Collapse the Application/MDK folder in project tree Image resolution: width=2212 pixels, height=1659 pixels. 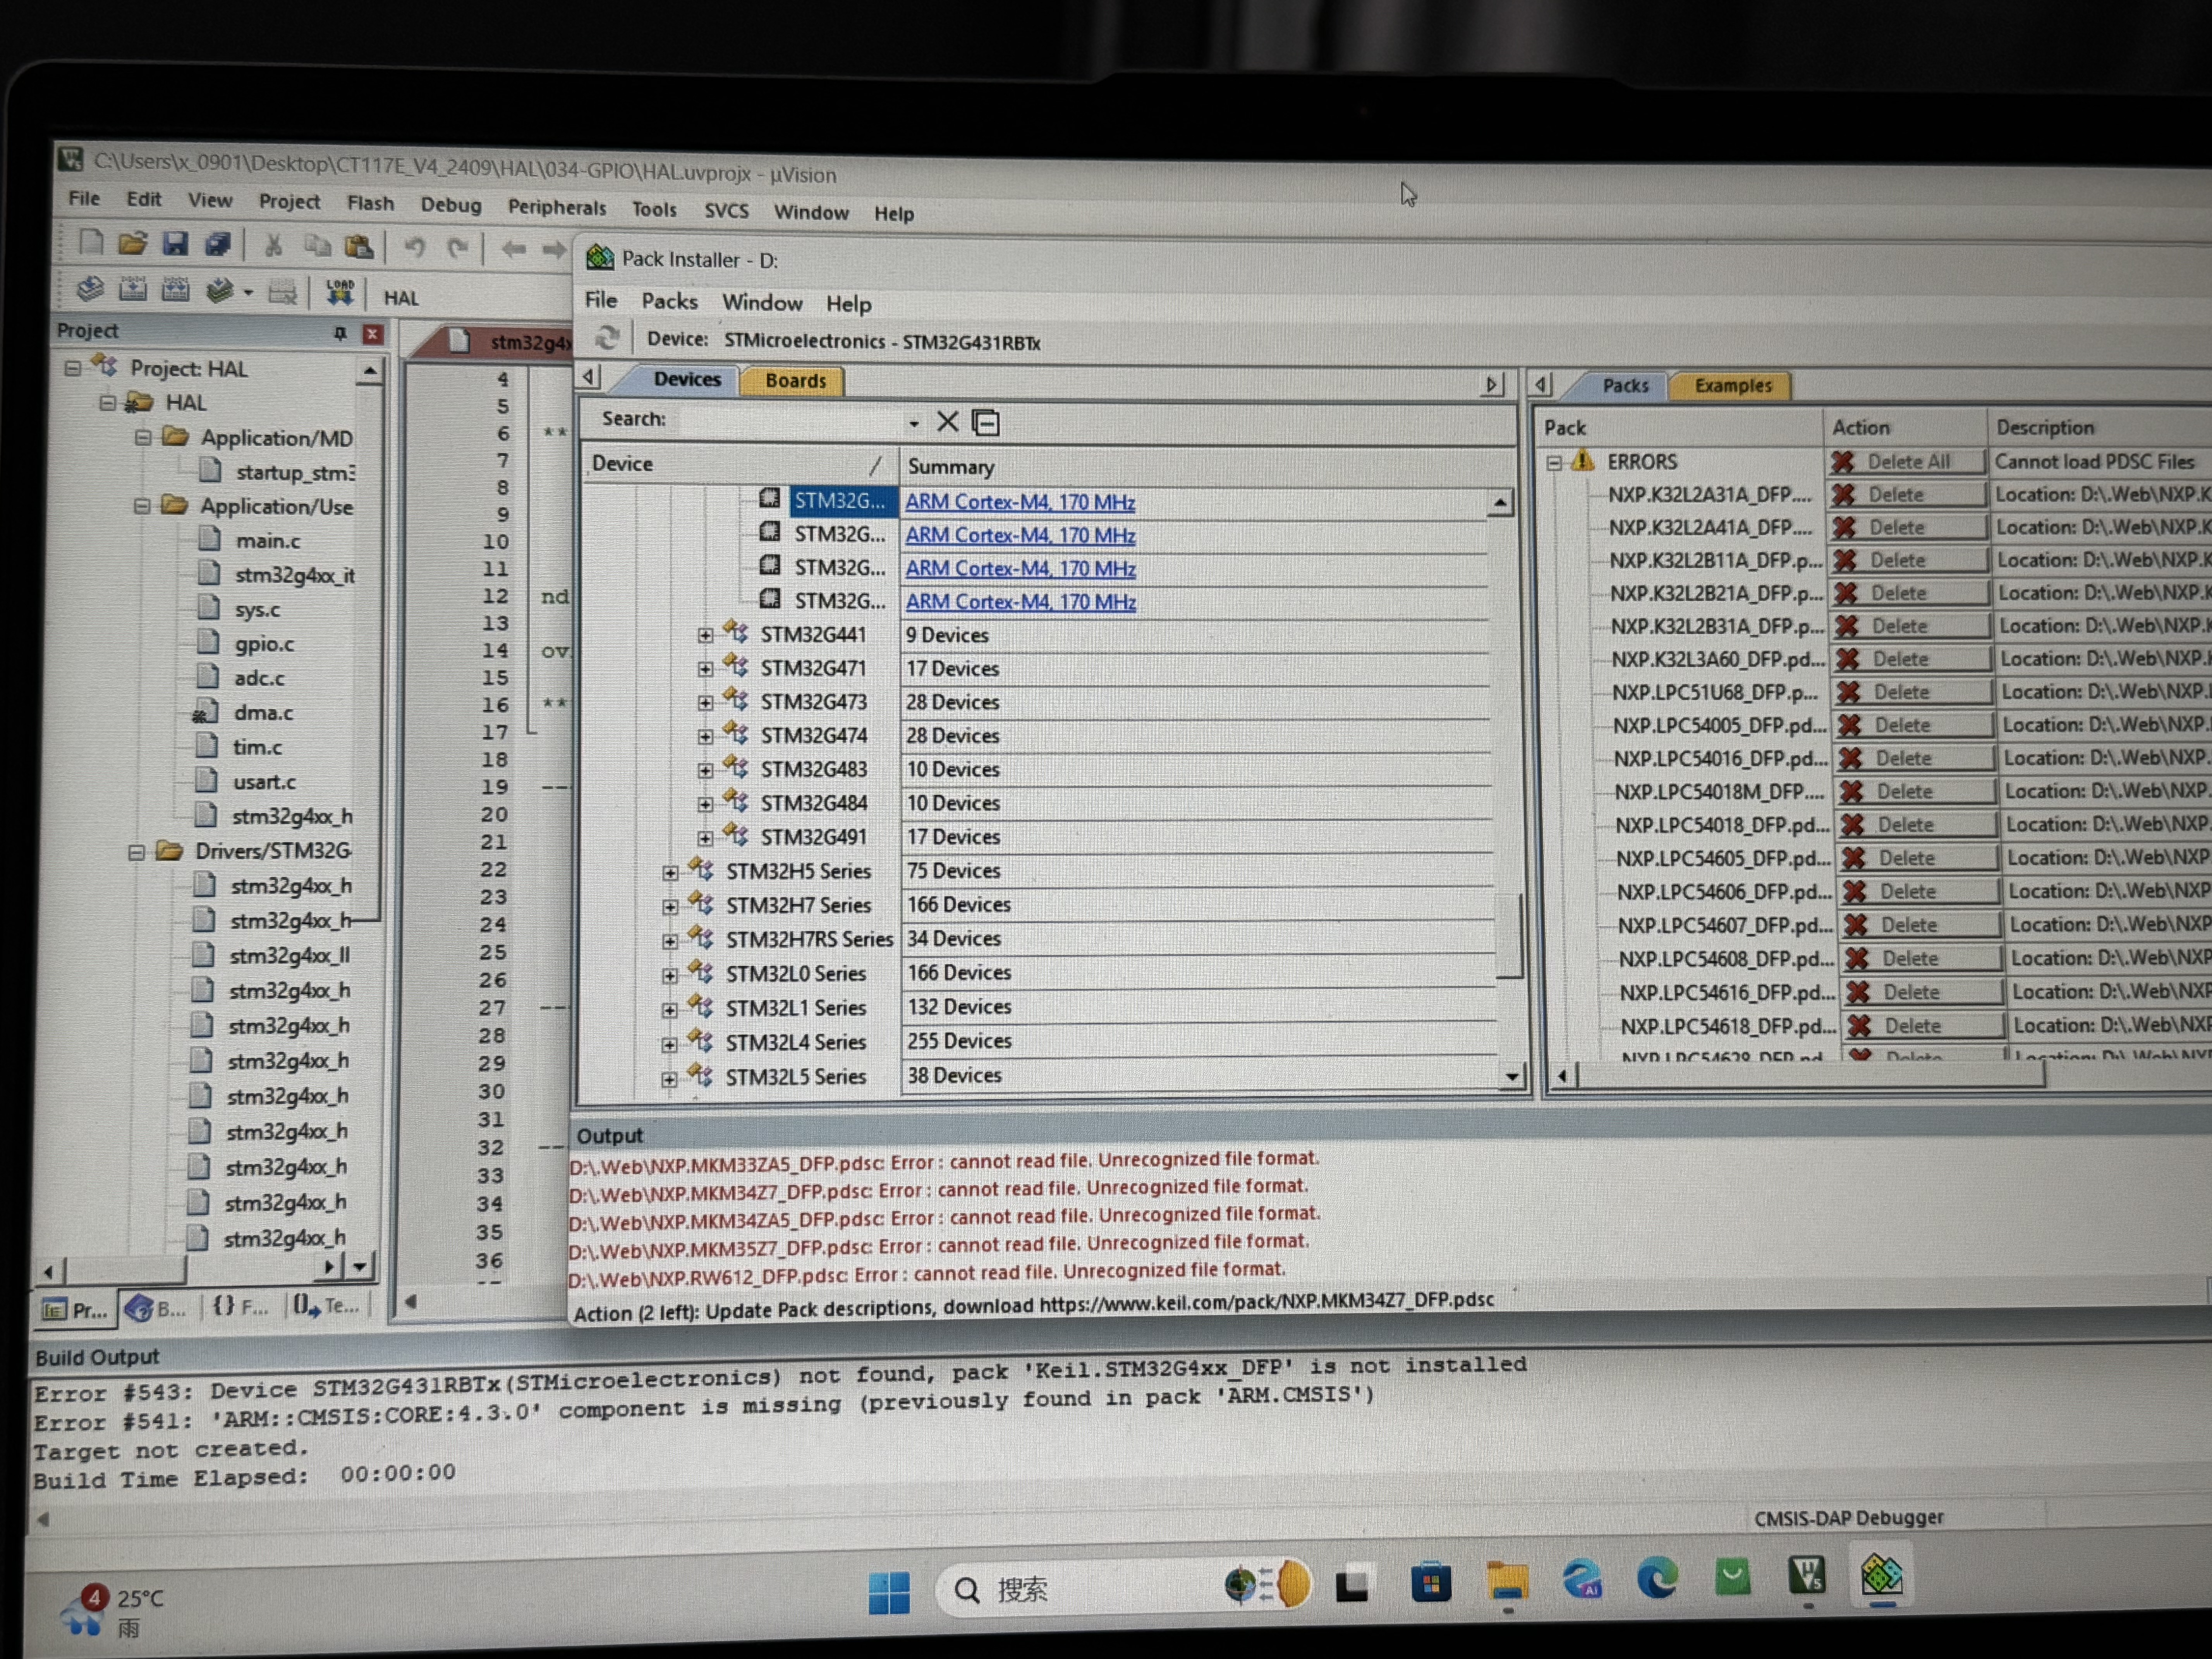coord(143,438)
